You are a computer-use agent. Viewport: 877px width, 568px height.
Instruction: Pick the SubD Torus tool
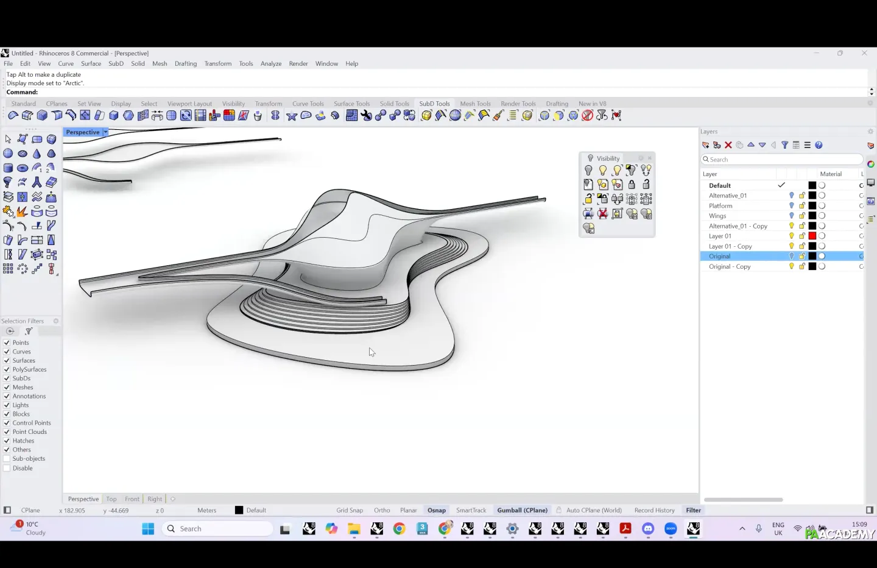(23, 168)
